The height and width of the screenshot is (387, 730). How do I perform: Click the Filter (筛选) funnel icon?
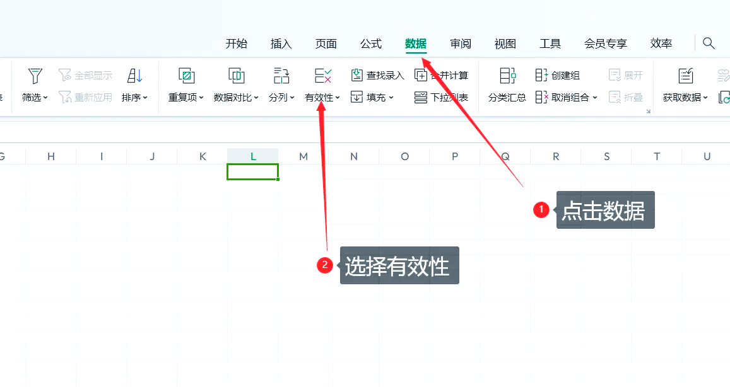(35, 76)
